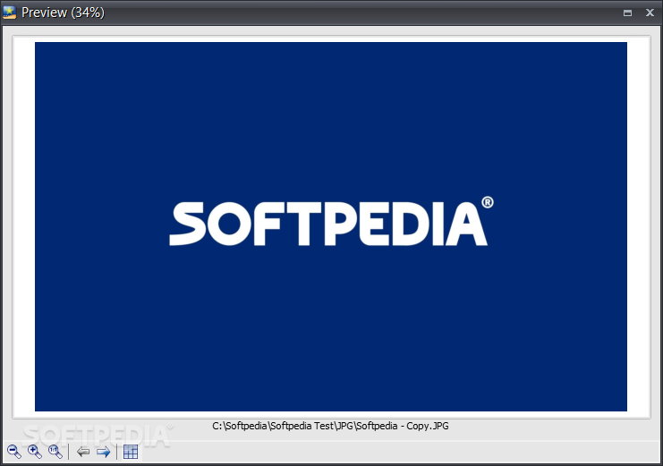Close the Preview window

[650, 13]
